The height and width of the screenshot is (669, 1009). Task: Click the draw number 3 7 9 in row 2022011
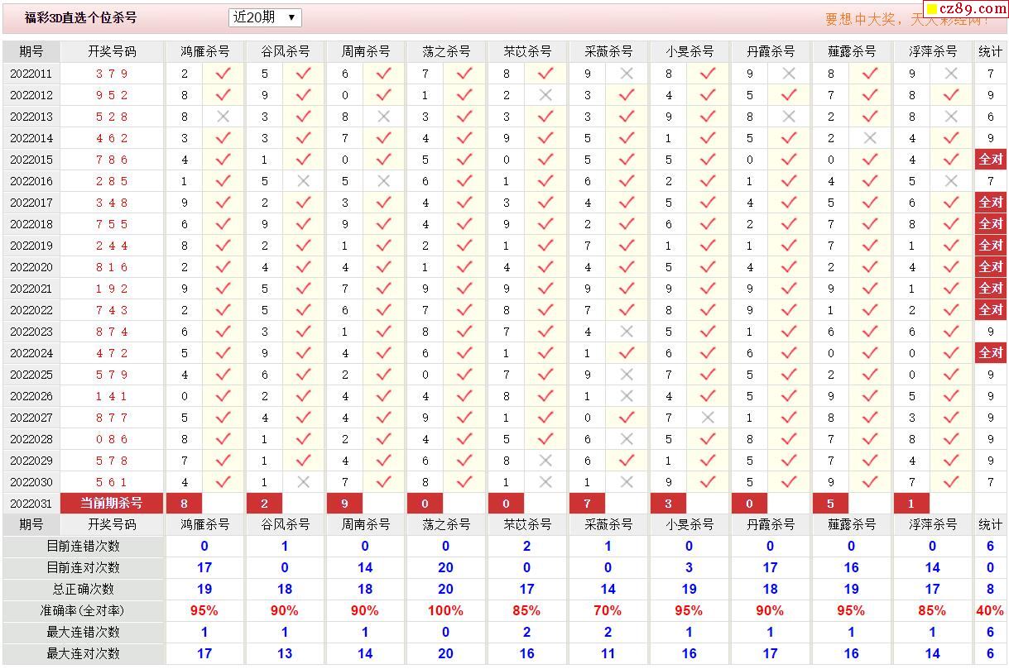(x=111, y=74)
